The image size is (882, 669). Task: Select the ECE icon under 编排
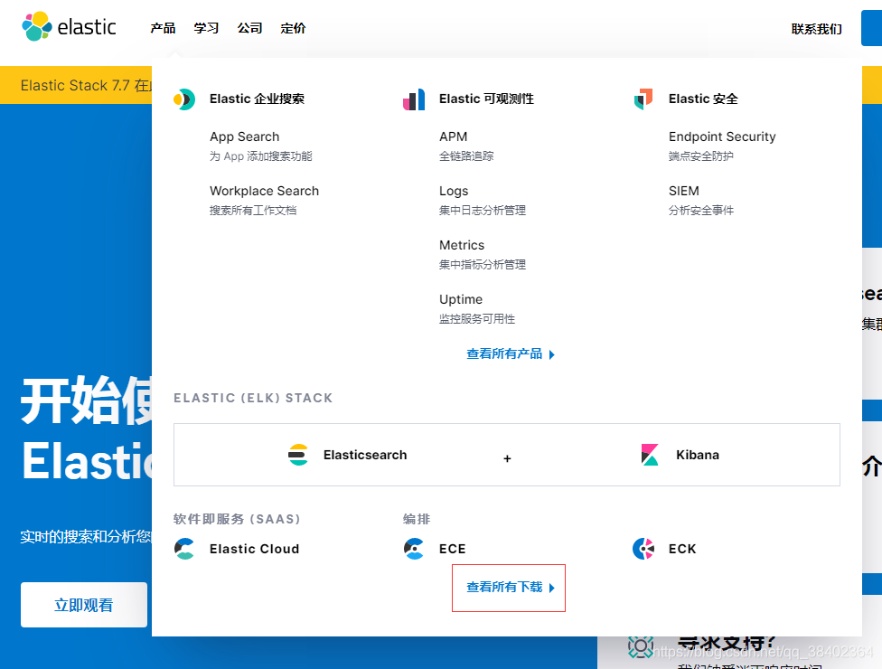tap(415, 549)
